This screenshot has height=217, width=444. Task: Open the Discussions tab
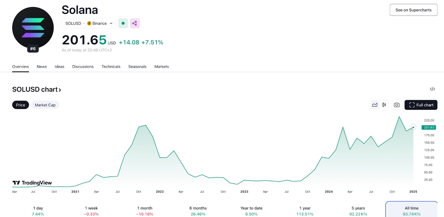83,67
